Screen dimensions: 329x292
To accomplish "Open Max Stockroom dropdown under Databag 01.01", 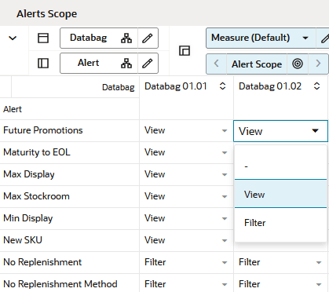I will 225,197.
